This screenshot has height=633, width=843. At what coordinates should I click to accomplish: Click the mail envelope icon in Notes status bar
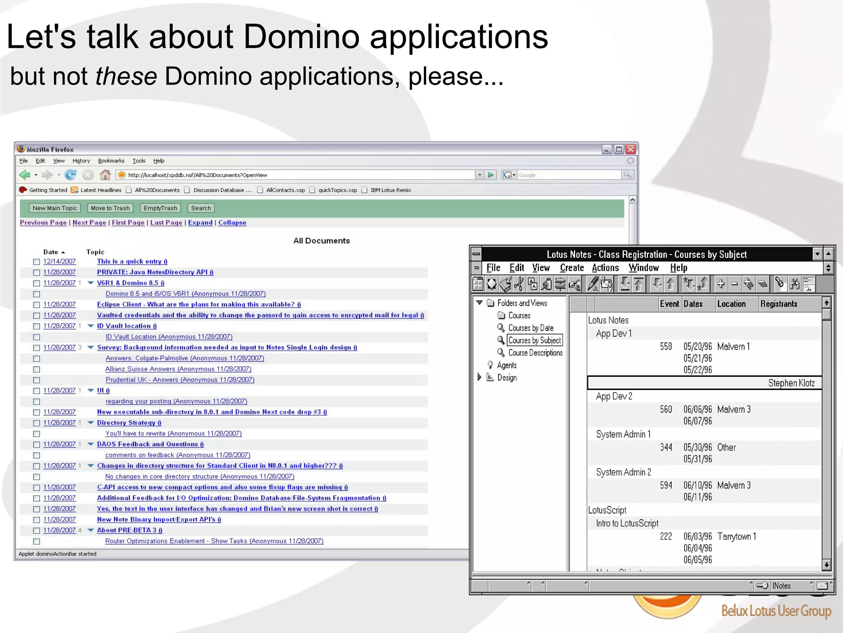(822, 585)
